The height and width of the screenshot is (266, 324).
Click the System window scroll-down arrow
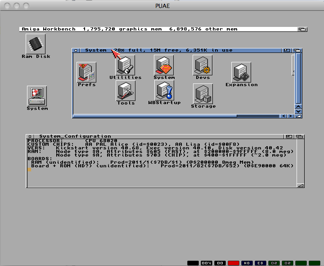298,111
